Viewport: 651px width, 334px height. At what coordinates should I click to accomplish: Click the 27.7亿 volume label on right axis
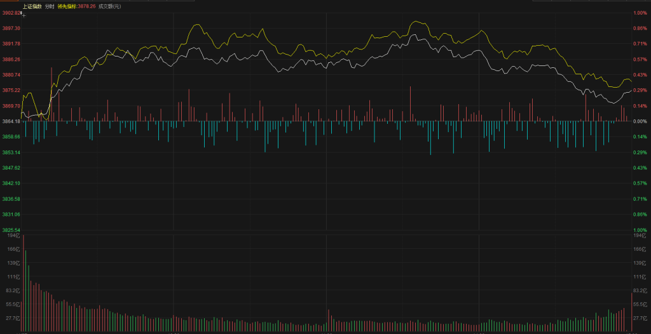click(639, 319)
